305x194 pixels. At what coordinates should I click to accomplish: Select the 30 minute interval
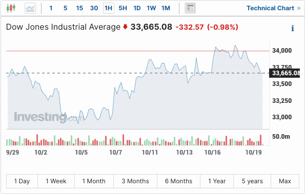tap(94, 8)
